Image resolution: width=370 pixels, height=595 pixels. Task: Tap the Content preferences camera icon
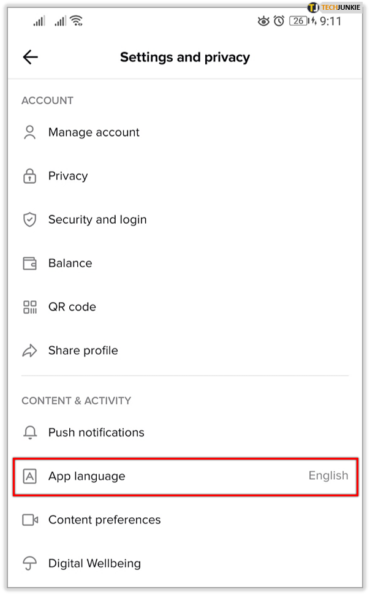29,520
